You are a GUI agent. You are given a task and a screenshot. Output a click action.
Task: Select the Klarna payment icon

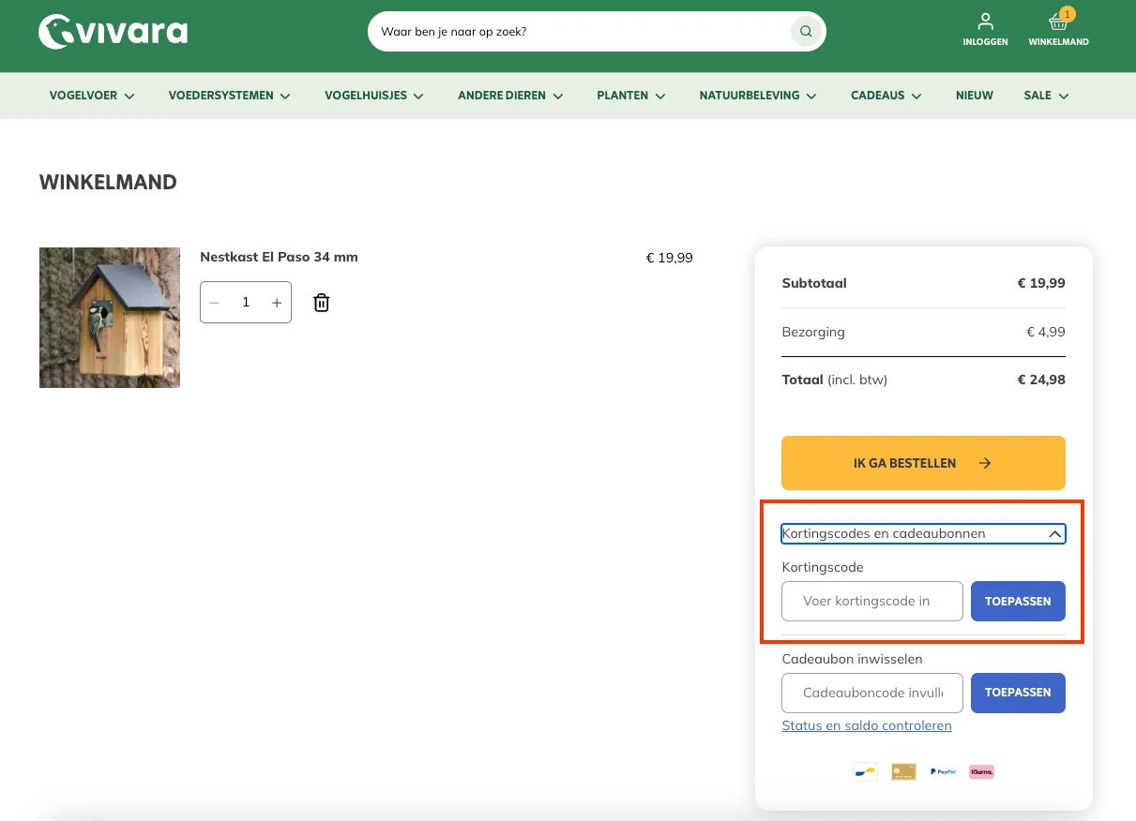(x=981, y=771)
